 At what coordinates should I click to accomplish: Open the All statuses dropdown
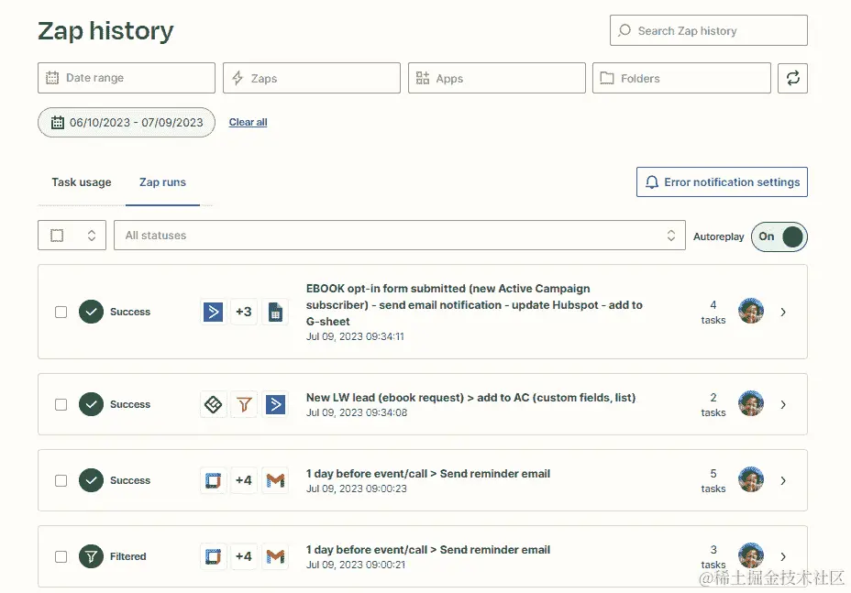(400, 236)
